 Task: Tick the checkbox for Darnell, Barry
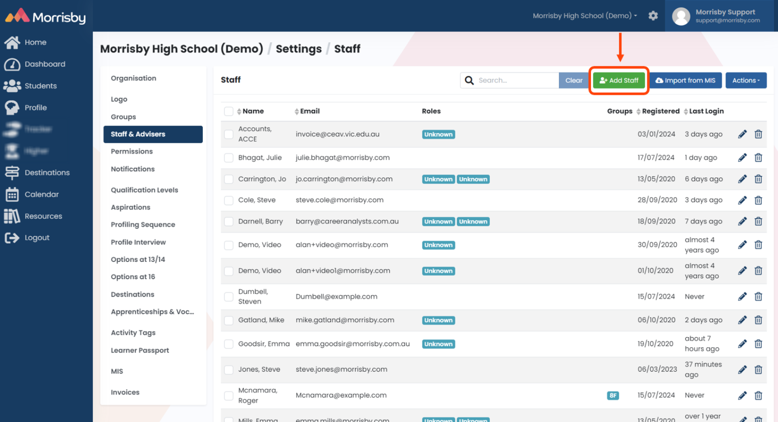point(229,222)
